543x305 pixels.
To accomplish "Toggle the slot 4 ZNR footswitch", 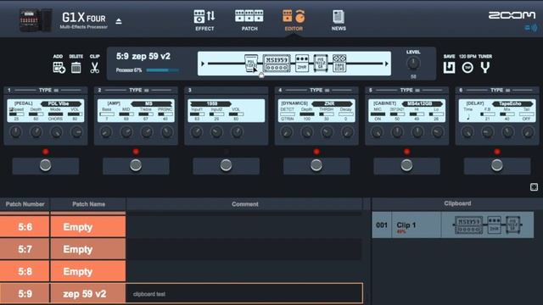I will tap(316, 166).
